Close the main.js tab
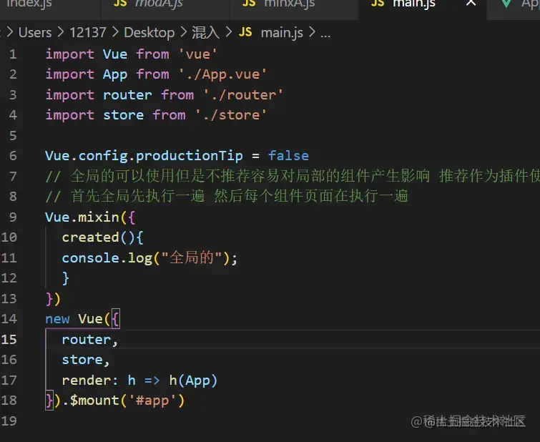Image resolution: width=540 pixels, height=442 pixels. 471,3
